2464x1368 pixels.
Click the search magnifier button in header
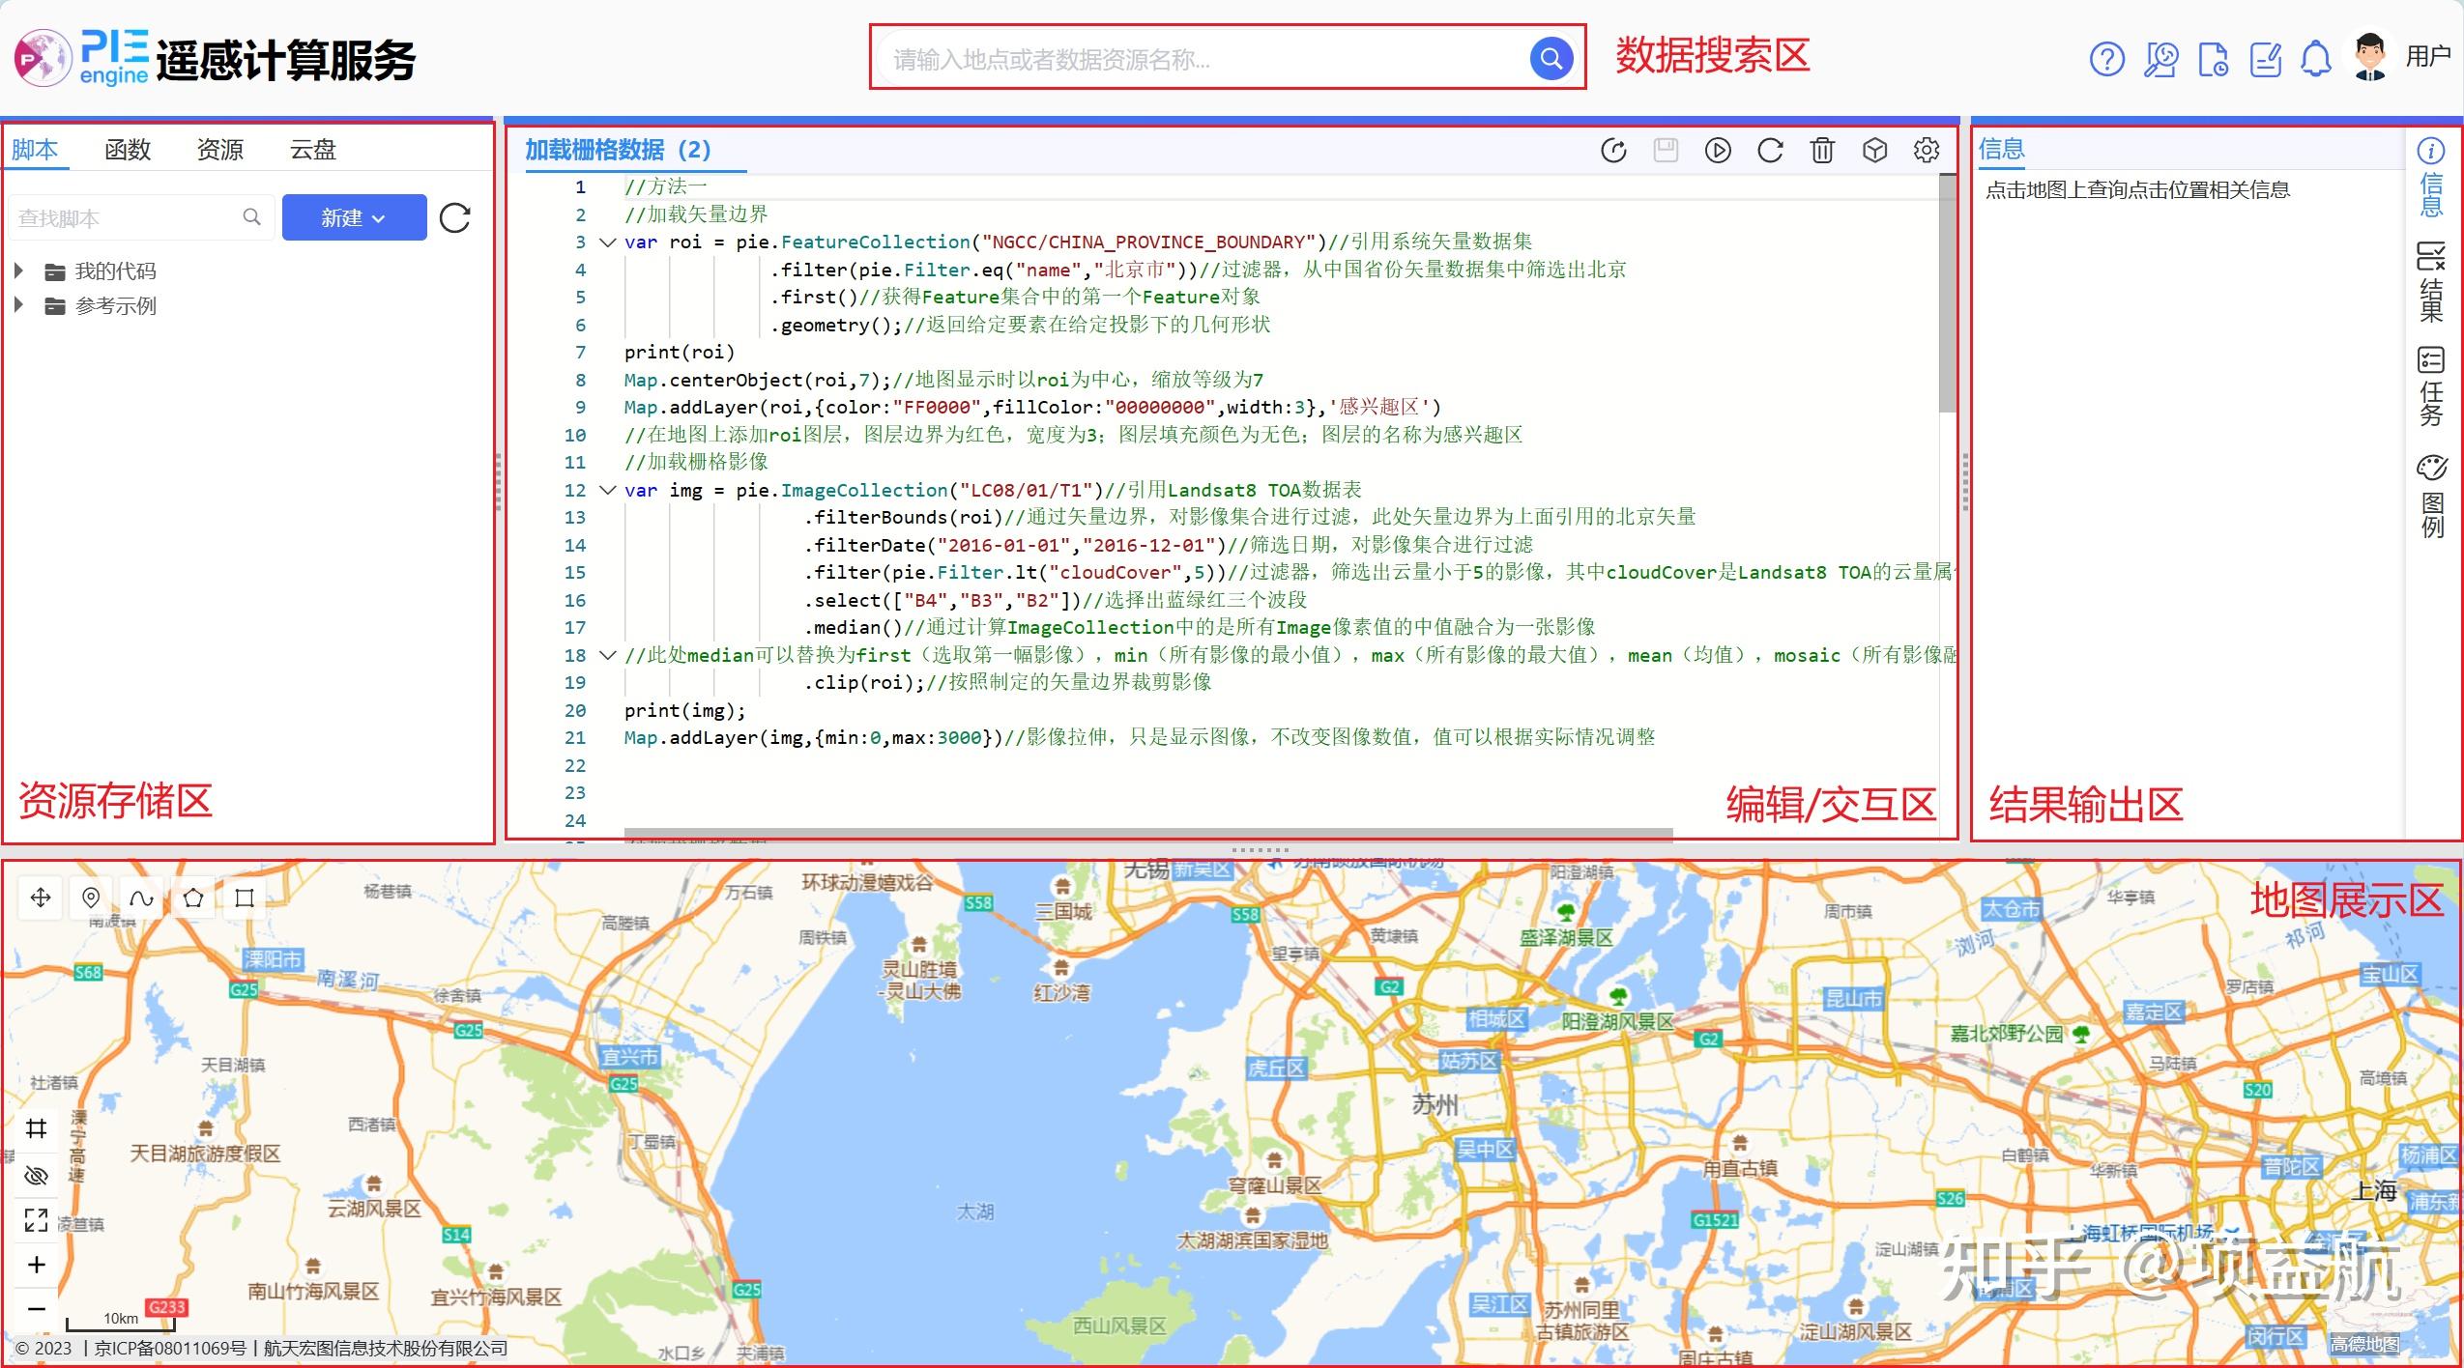click(1551, 59)
